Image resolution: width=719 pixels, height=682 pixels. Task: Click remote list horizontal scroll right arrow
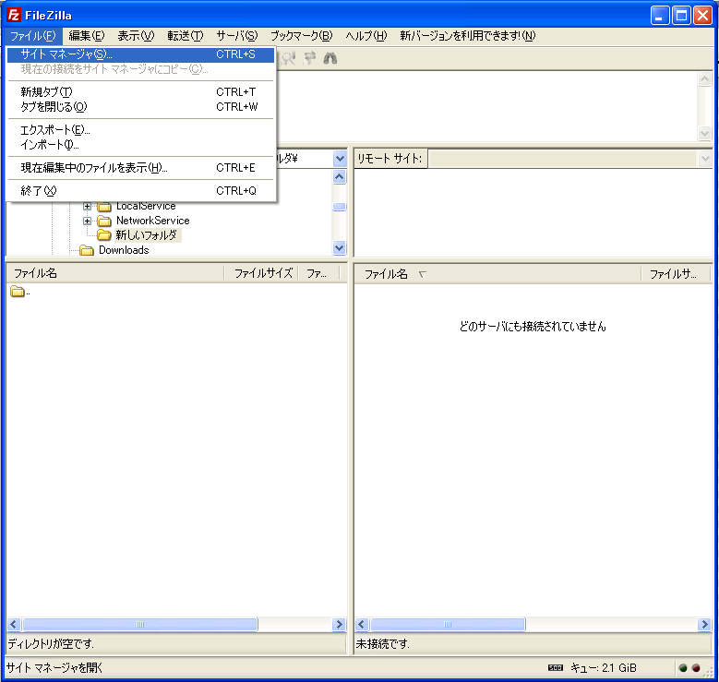pyautogui.click(x=704, y=624)
